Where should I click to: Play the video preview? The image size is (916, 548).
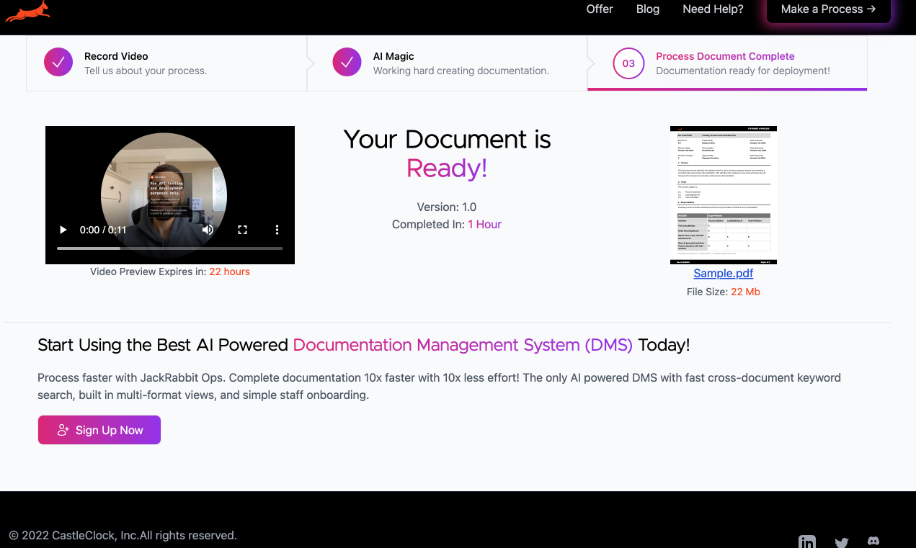(63, 230)
